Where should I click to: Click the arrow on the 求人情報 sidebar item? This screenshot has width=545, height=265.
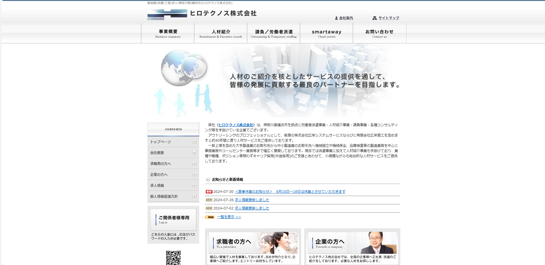point(194,185)
